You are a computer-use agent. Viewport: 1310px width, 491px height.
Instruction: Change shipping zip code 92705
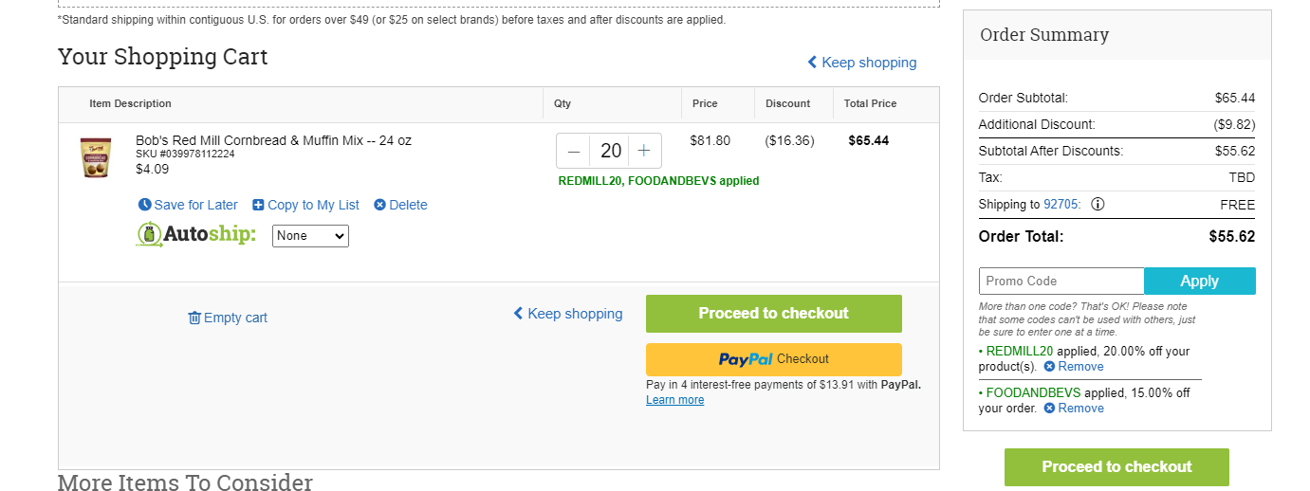[1061, 205]
